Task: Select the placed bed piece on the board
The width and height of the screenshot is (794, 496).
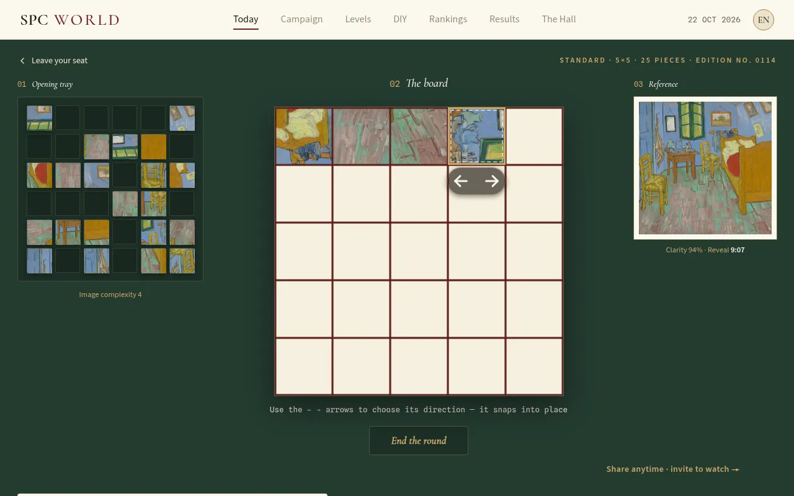Action: pos(304,136)
